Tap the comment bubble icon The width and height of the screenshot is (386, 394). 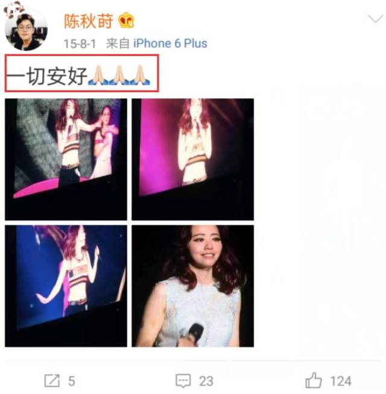[x=183, y=381]
